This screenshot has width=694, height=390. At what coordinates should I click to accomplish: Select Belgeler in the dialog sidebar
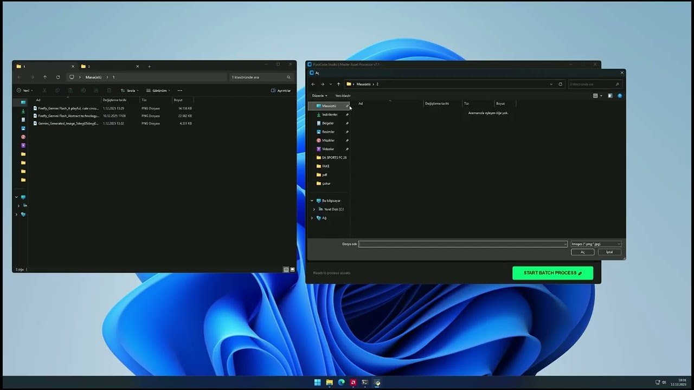tap(329, 123)
